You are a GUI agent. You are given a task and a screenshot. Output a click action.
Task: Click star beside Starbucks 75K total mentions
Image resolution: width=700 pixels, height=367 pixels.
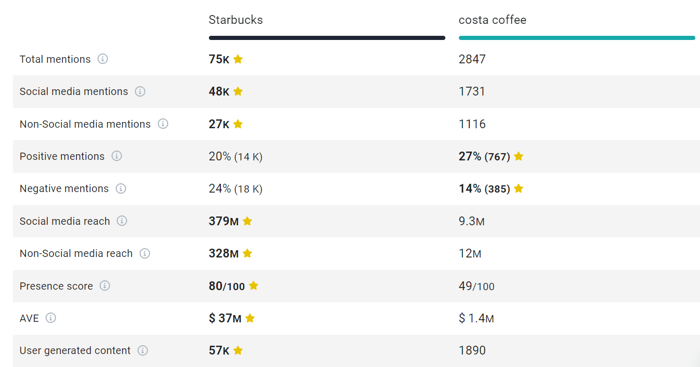coord(238,59)
